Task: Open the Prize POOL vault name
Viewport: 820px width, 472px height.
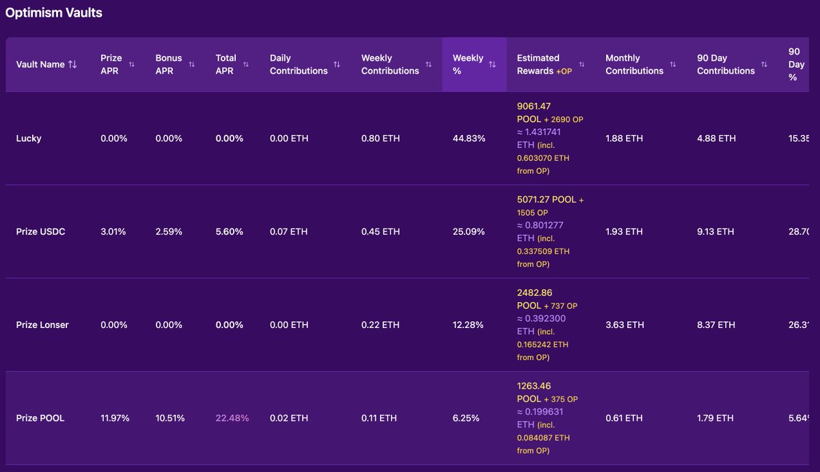Action: (40, 418)
